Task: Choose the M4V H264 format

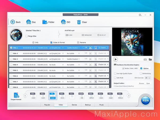Action: click(x=111, y=96)
